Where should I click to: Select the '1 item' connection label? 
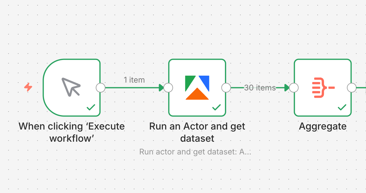(134, 80)
